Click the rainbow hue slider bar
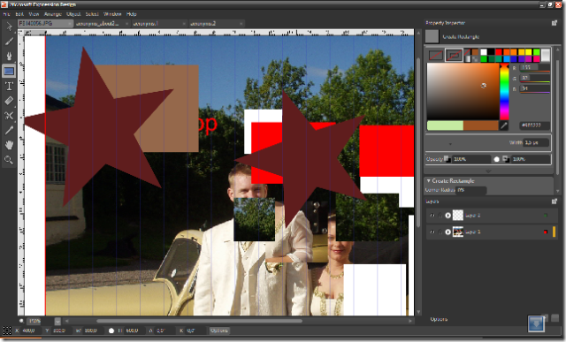Viewport: 566px width, 342px height. click(x=504, y=92)
